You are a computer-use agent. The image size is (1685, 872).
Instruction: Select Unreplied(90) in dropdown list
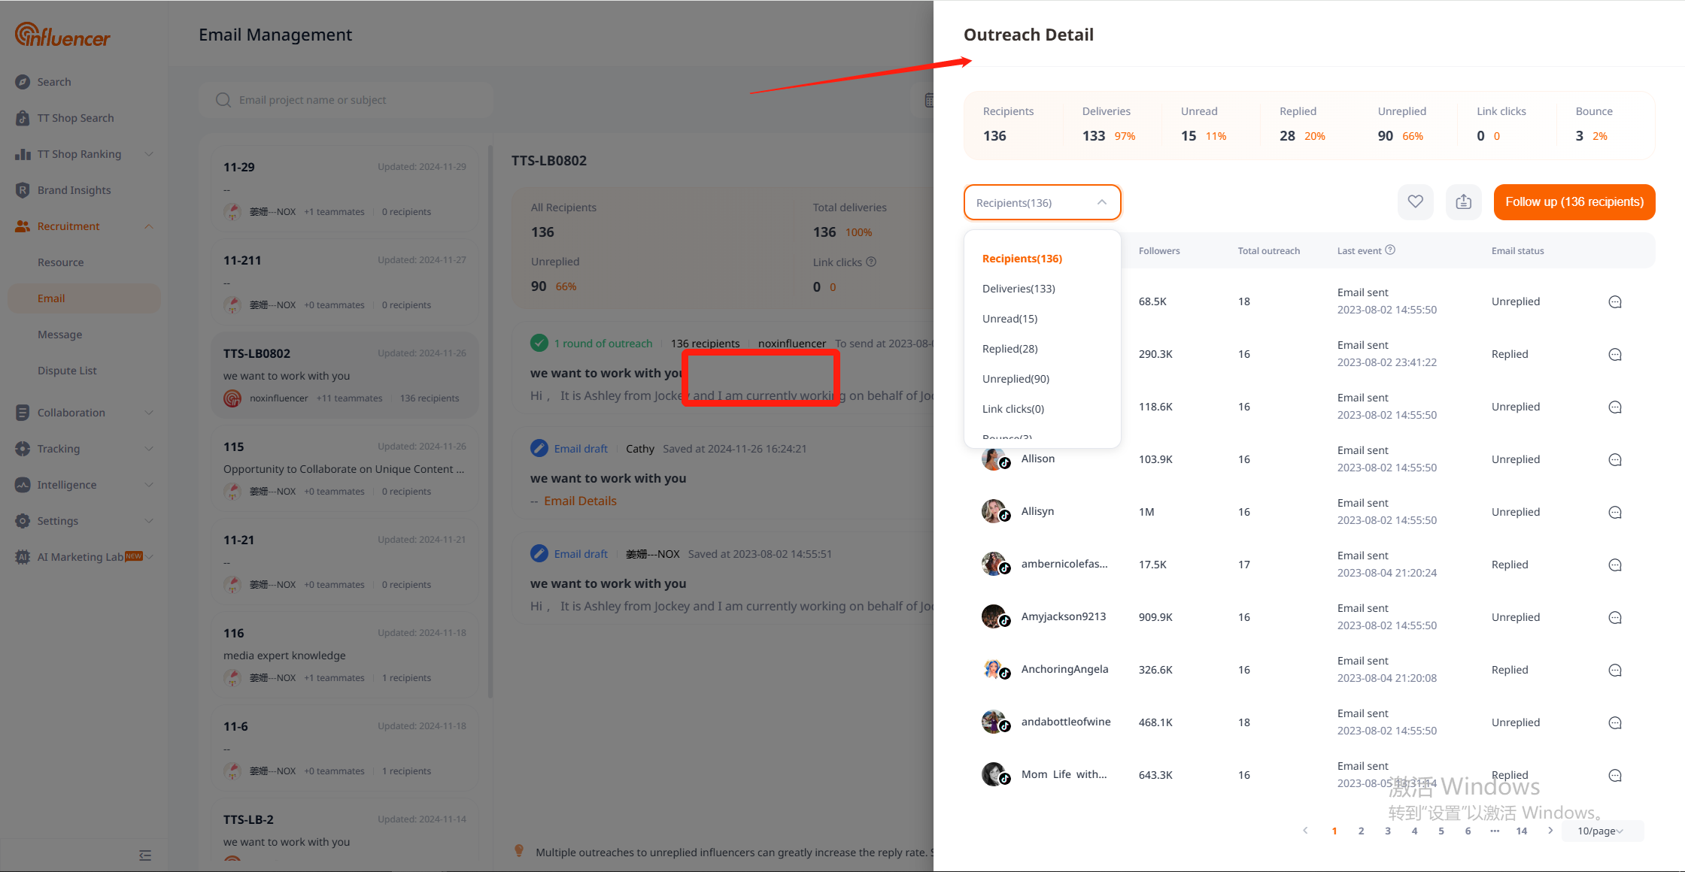[1016, 379]
